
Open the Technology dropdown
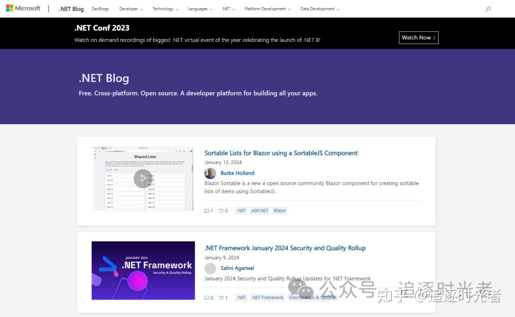tap(165, 9)
